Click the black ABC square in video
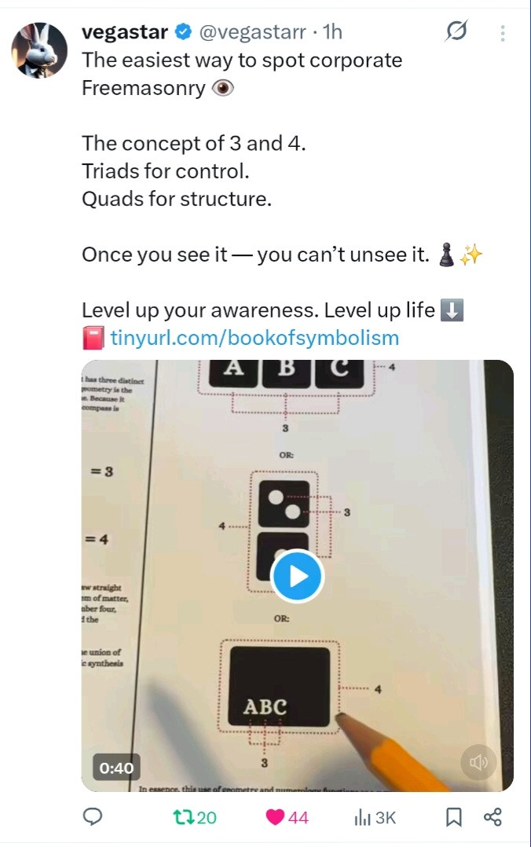Image resolution: width=531 pixels, height=847 pixels. (x=280, y=687)
